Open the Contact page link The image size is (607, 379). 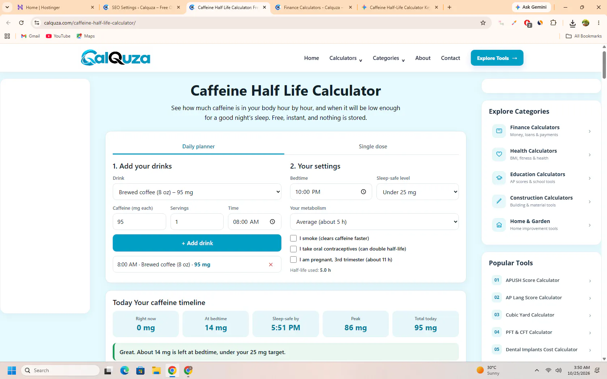pyautogui.click(x=451, y=58)
